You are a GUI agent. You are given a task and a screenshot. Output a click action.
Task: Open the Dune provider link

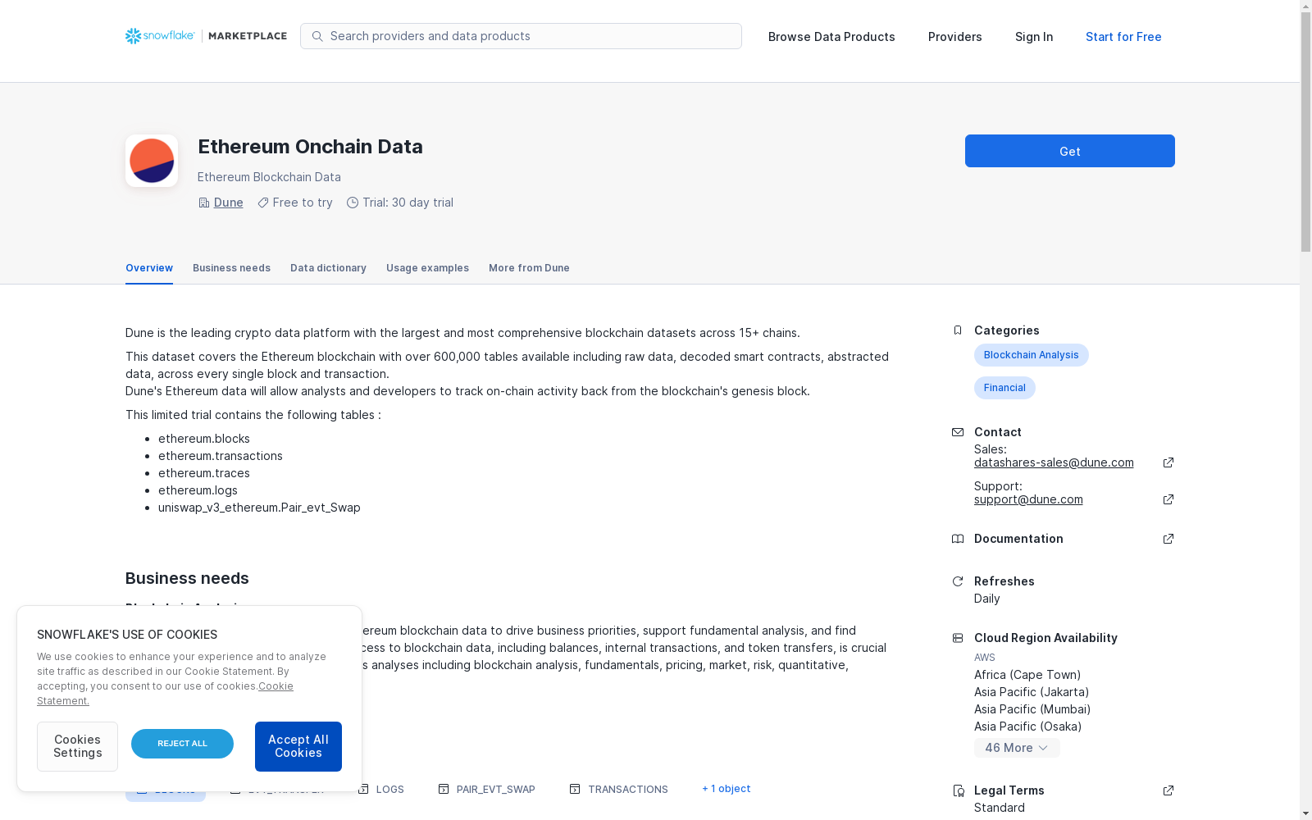point(228,203)
